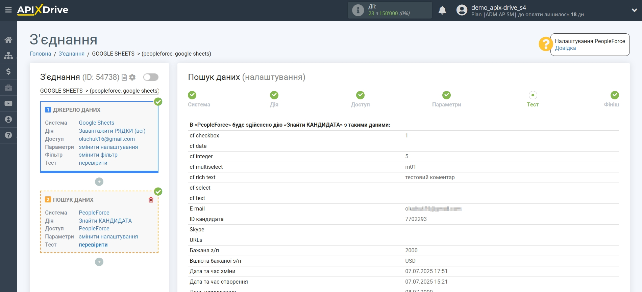This screenshot has width=642, height=292.
Task: Select the 07.07.2025 17:51 value
Action: 426,271
